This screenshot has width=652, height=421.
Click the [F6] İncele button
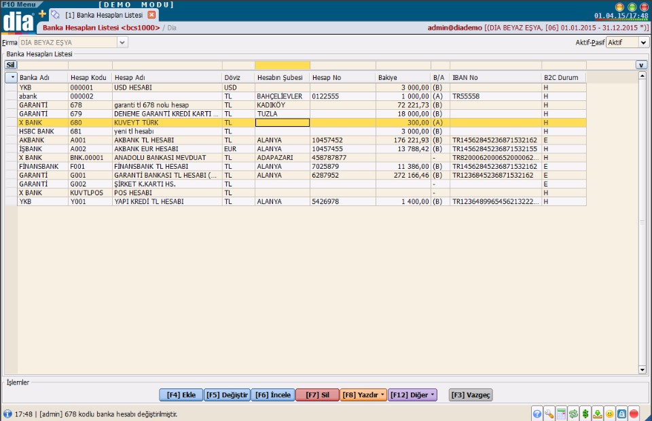(x=273, y=395)
